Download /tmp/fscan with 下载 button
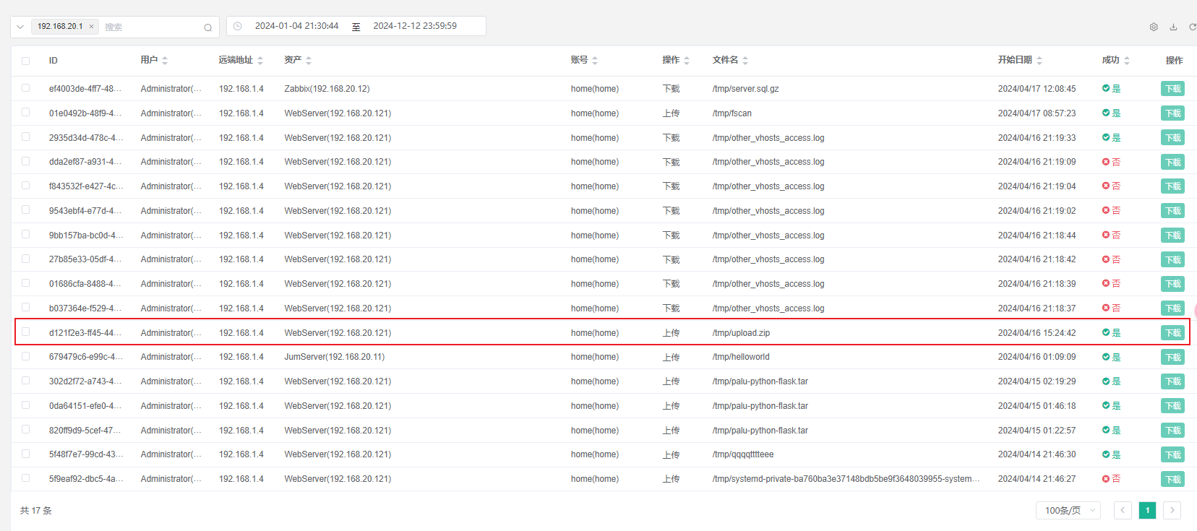The image size is (1197, 531). tap(1172, 113)
